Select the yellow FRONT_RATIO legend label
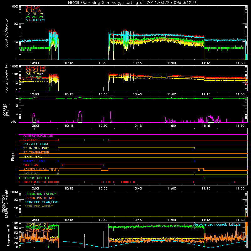Image resolution: width=251 pixels, height=251 pixels. coord(36,224)
